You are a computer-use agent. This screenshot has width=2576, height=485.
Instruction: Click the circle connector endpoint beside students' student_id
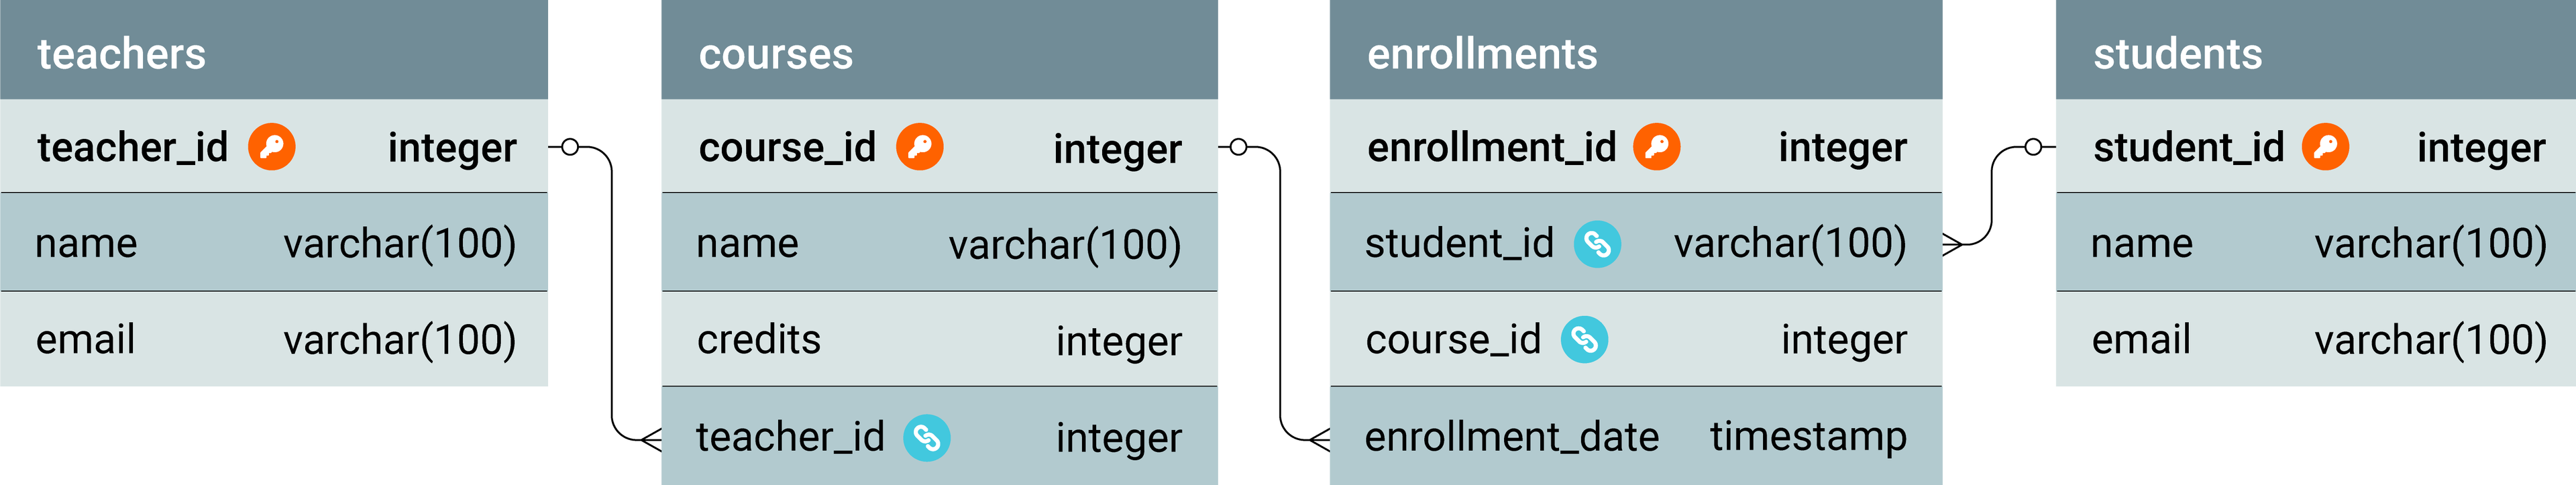[2033, 147]
